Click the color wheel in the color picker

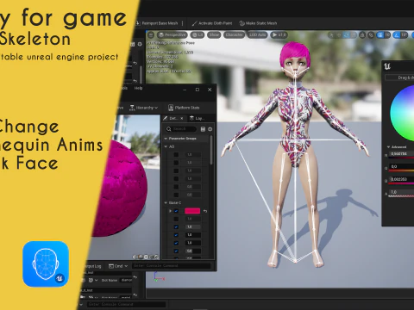point(403,113)
